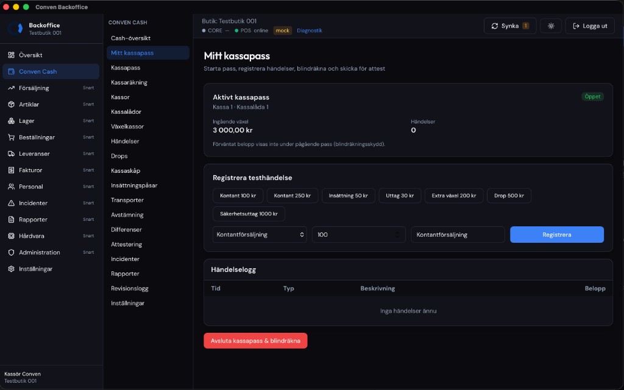The image size is (624, 390).
Task: Open Inställningar in Conven Cash submenu
Action: pos(147,303)
